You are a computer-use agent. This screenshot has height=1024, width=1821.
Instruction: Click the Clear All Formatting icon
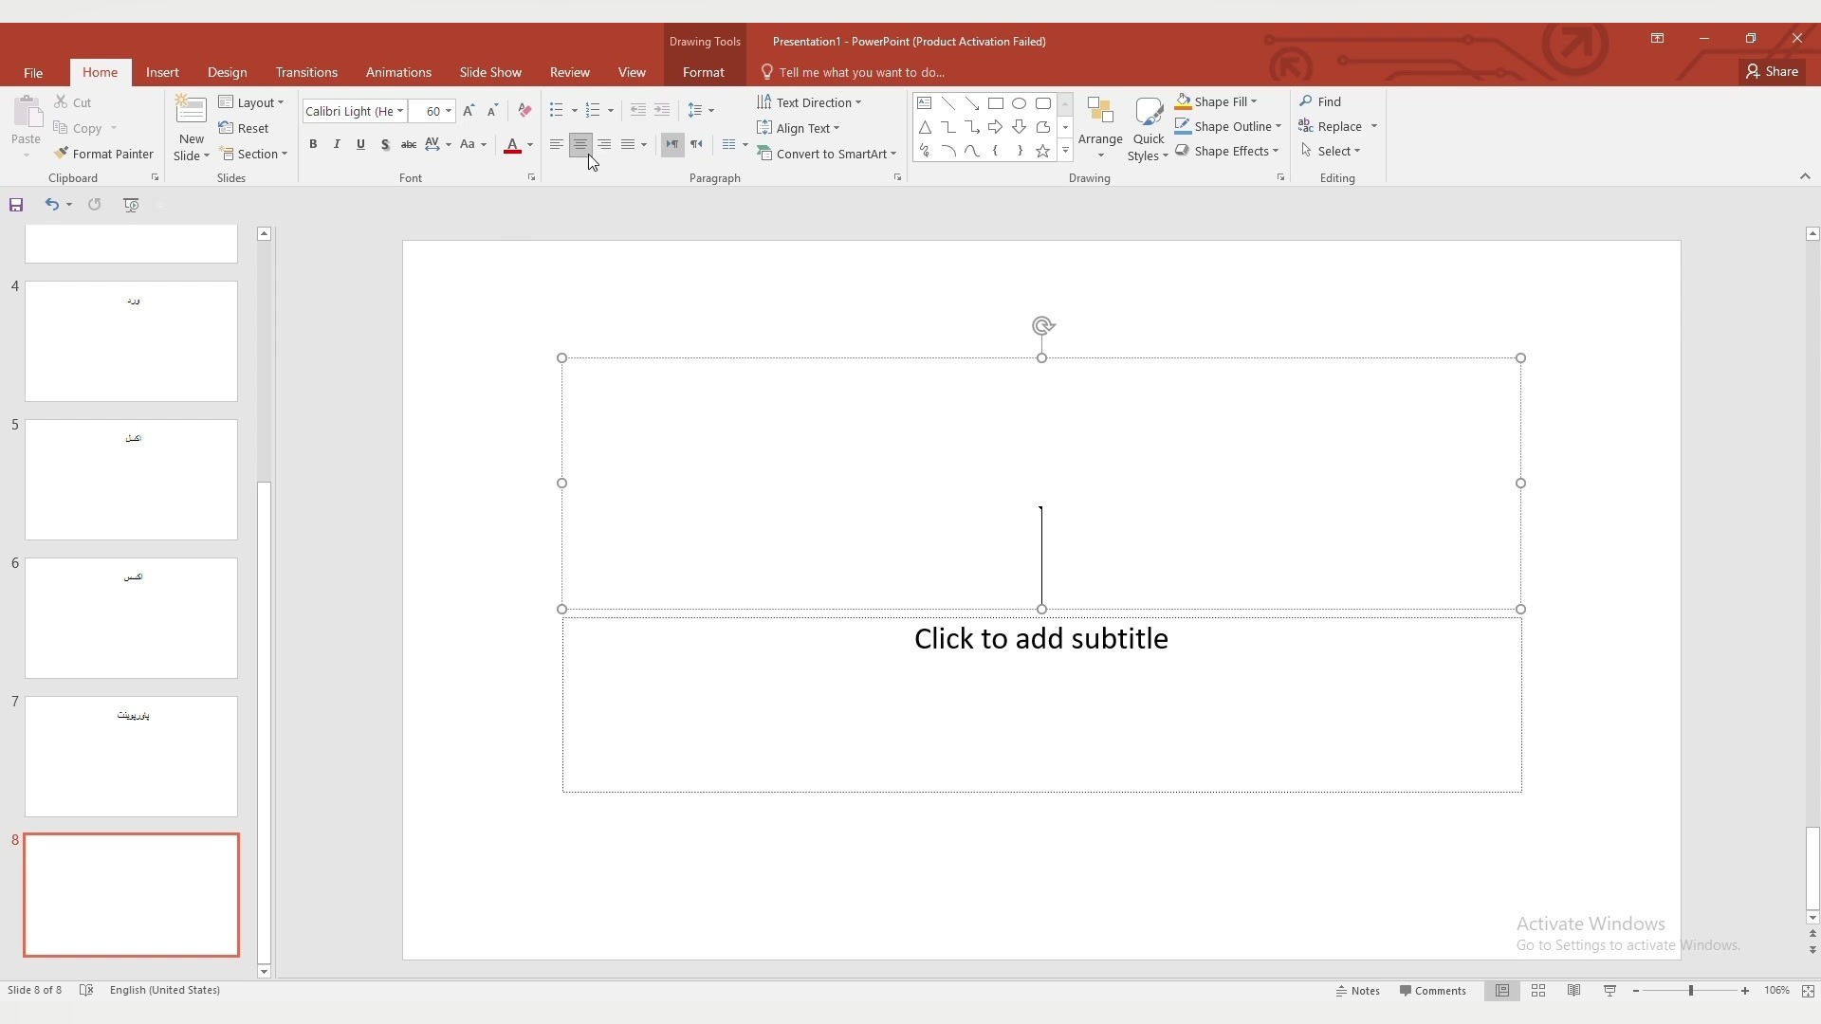point(524,111)
